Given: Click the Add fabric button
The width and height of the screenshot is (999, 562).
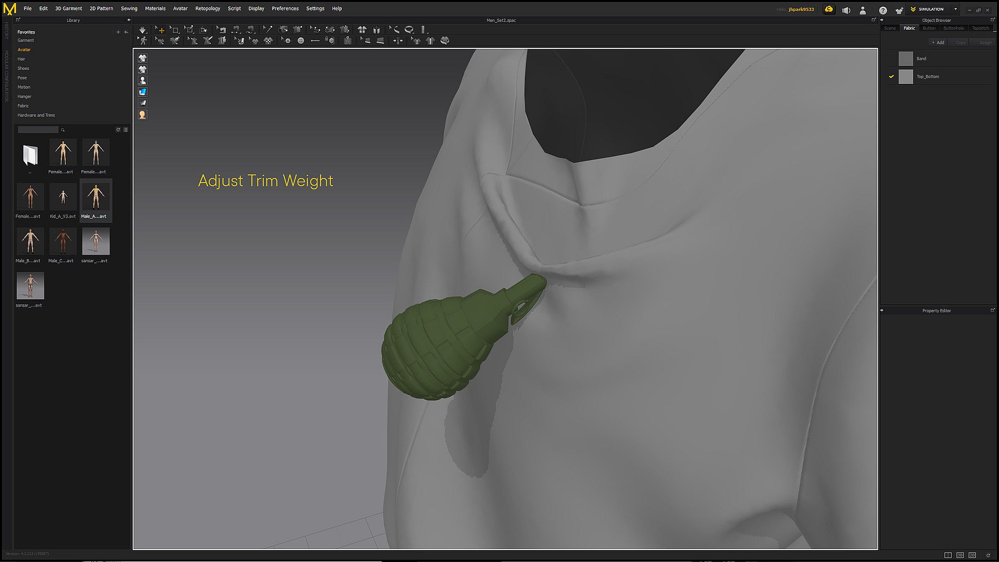Looking at the screenshot, I should (x=938, y=43).
